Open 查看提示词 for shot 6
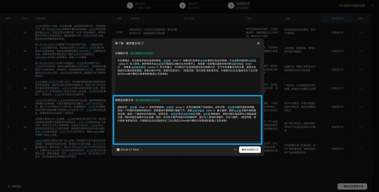Image resolution: width=379 pixels, height=192 pixels. click(x=337, y=127)
